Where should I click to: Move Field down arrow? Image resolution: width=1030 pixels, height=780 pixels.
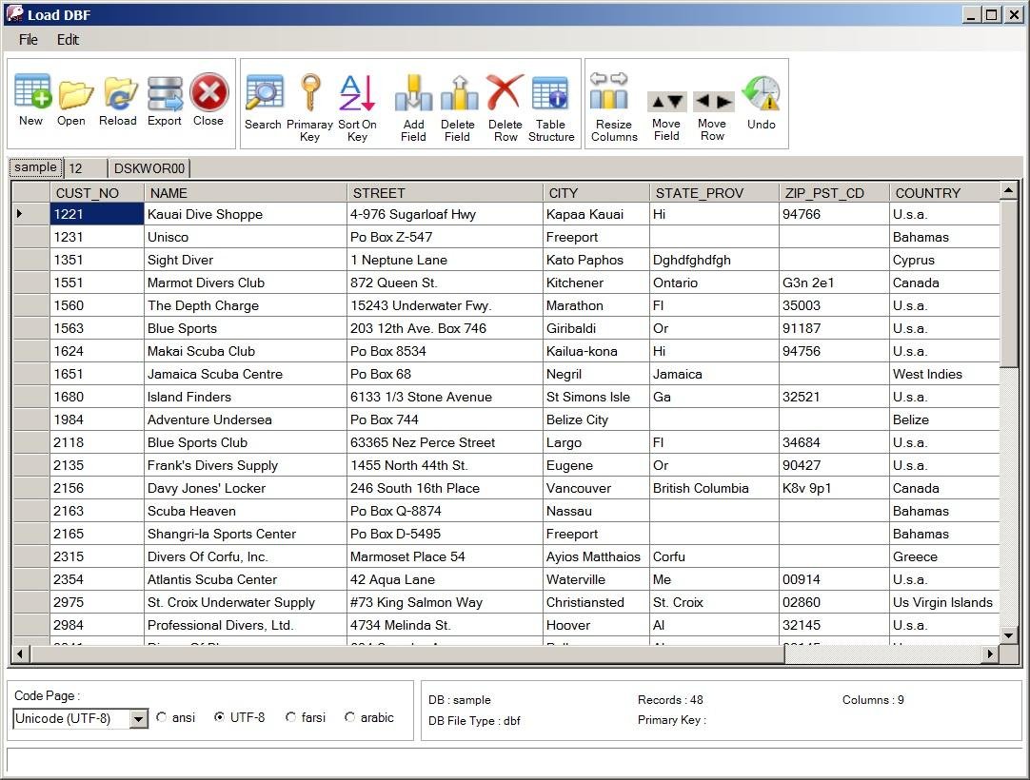point(676,102)
